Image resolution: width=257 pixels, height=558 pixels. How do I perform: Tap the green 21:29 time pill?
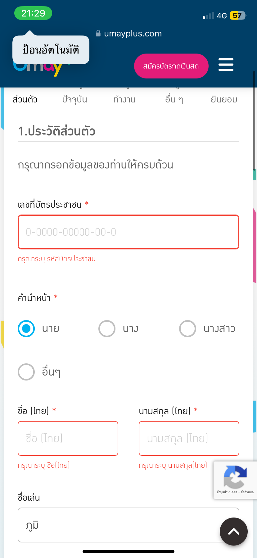(x=33, y=13)
